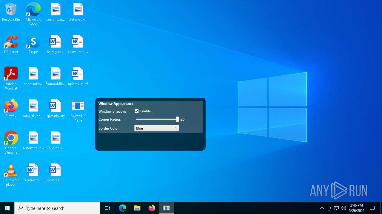Select the Skype desktop shortcut

point(33,45)
